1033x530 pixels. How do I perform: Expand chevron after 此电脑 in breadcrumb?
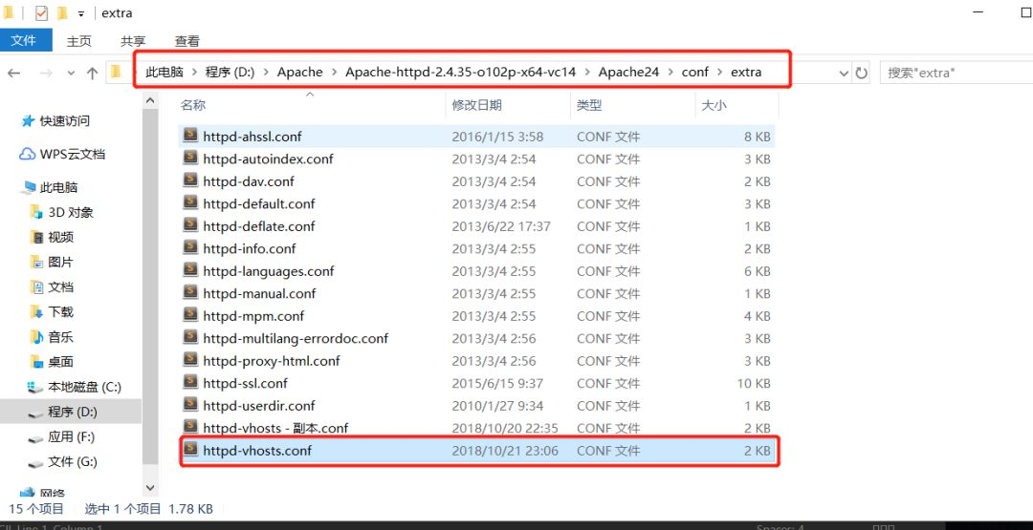[x=194, y=73]
